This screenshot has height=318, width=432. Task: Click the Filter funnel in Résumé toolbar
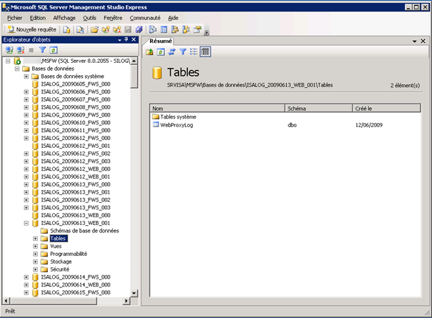(x=183, y=51)
